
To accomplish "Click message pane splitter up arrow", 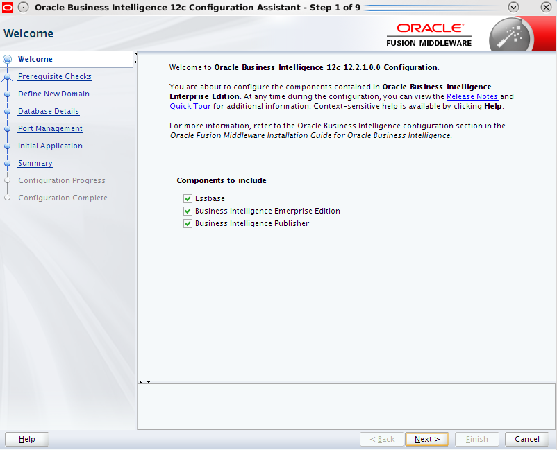I will (x=141, y=382).
